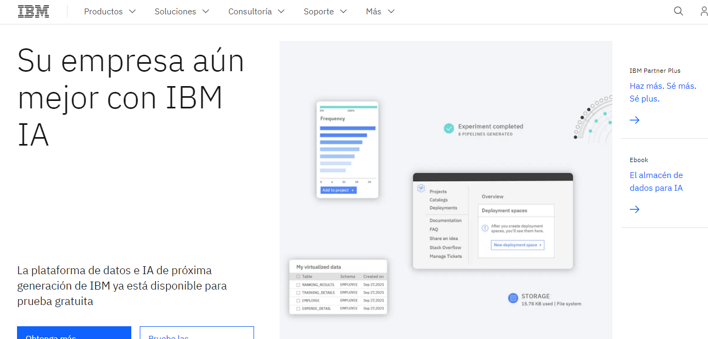Open the Productos menu
Screen dimensions: 708x339
click(110, 11)
